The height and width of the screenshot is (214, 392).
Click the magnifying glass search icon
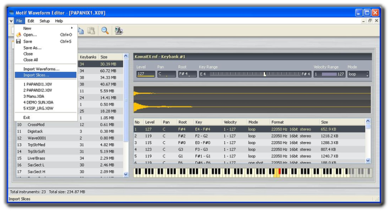[105, 31]
